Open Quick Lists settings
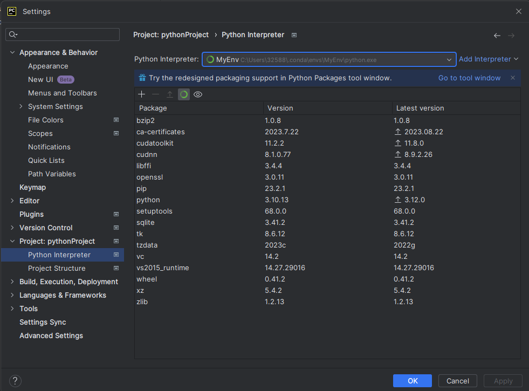This screenshot has width=529, height=391. pyautogui.click(x=46, y=161)
